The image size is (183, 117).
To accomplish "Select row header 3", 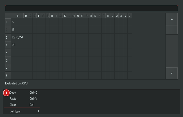I will coord(8,37).
